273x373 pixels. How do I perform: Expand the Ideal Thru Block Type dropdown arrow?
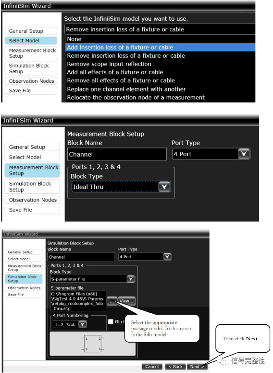[x=164, y=186]
